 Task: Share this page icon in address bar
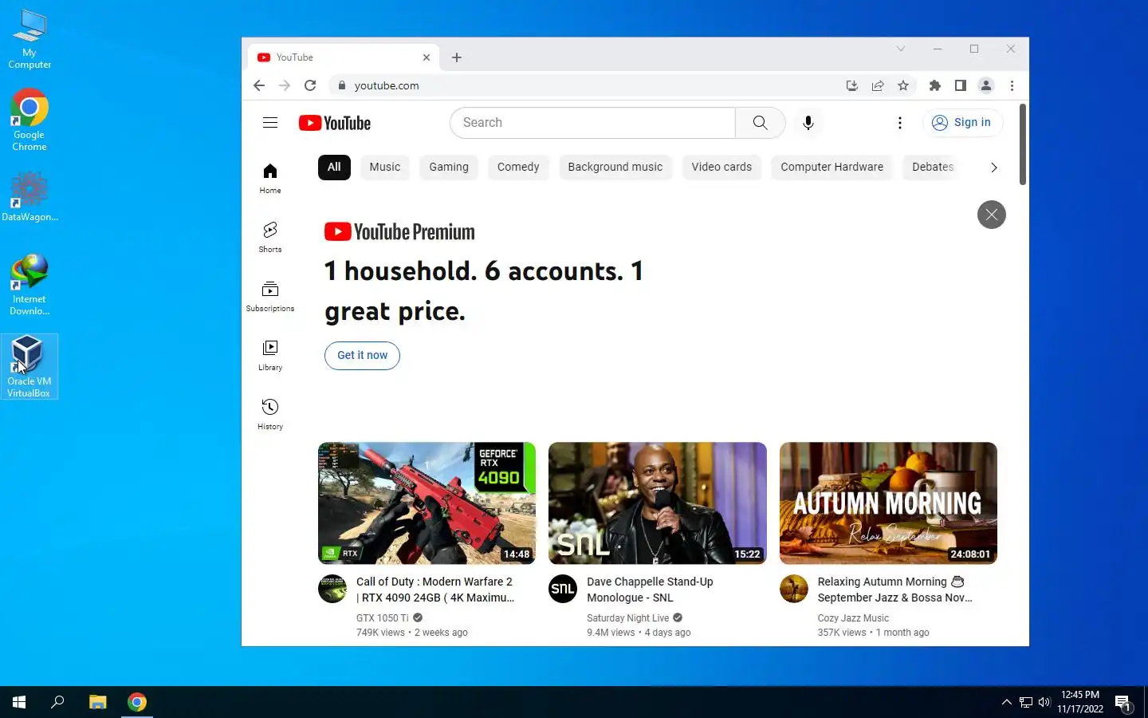click(878, 85)
